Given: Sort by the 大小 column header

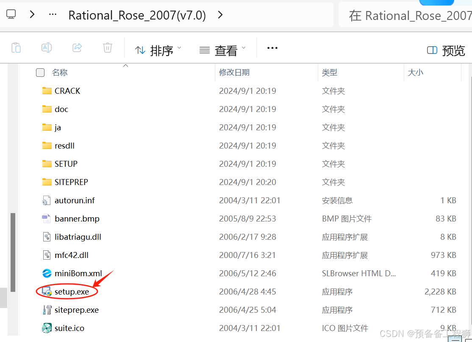Looking at the screenshot, I should pyautogui.click(x=415, y=73).
